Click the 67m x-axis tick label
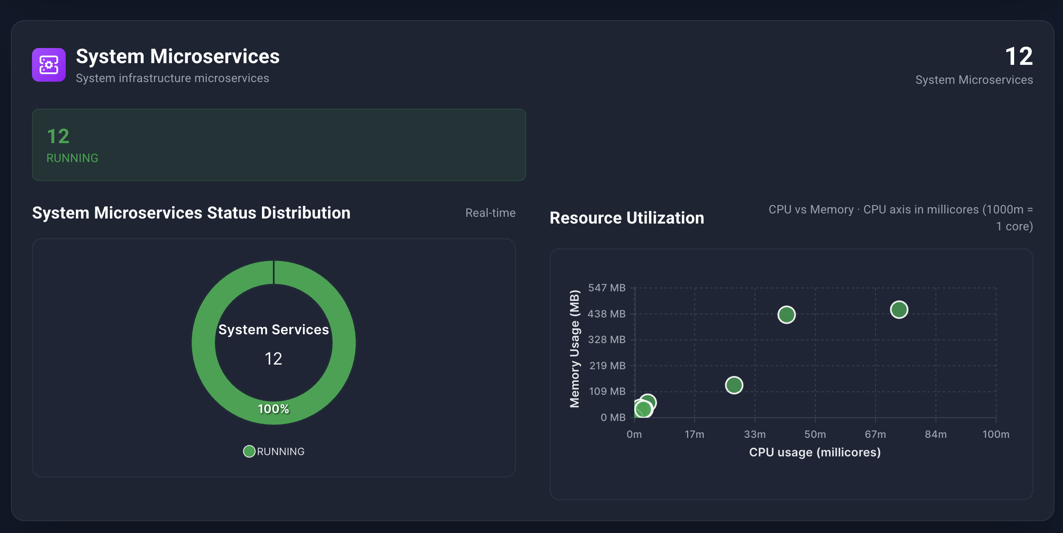The image size is (1063, 533). (x=875, y=434)
